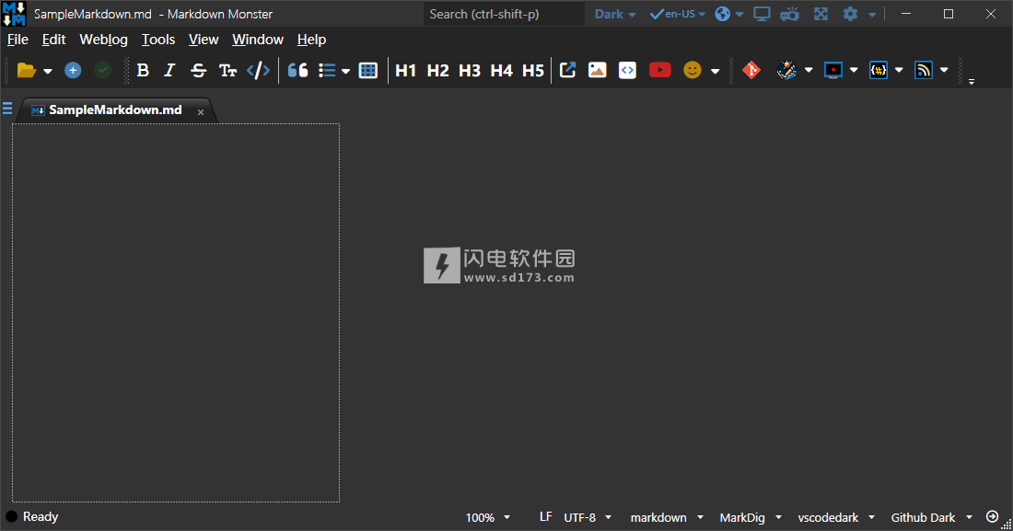Toggle the preview browser window

[x=762, y=14]
